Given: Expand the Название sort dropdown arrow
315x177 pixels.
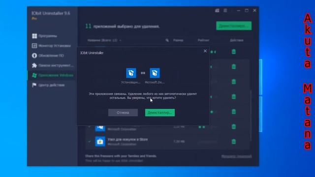Looking at the screenshot, I should click(120, 40).
